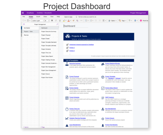Open the Executive Summary template link

coord(75,64)
